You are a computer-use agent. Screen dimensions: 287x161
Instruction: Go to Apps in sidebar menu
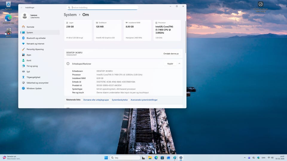[x=29, y=55]
